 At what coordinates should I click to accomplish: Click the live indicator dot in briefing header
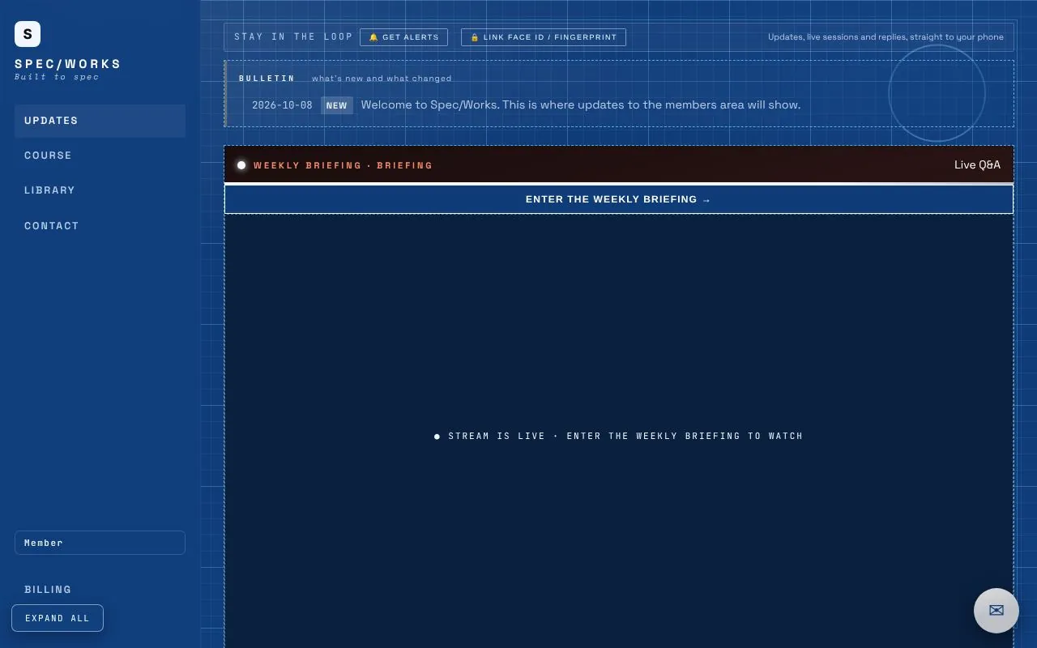pyautogui.click(x=241, y=165)
